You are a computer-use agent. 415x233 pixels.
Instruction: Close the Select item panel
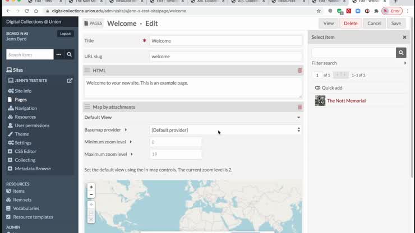coord(404,37)
